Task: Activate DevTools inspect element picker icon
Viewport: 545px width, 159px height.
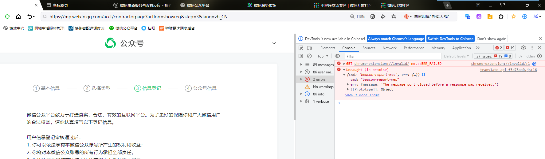Action: point(301,48)
